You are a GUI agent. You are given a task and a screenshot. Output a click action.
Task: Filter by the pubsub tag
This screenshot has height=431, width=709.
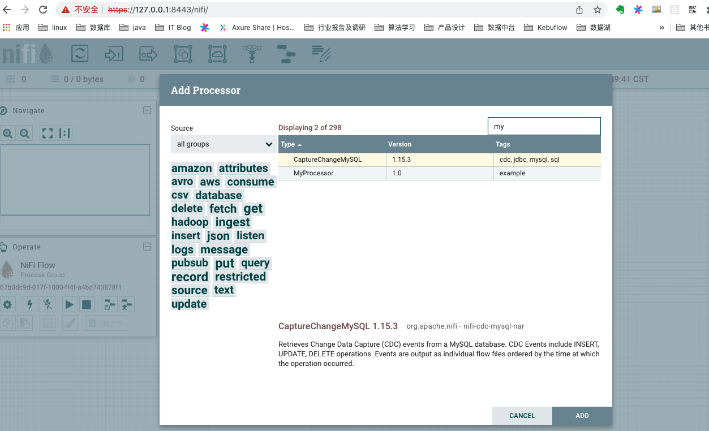[x=190, y=263]
